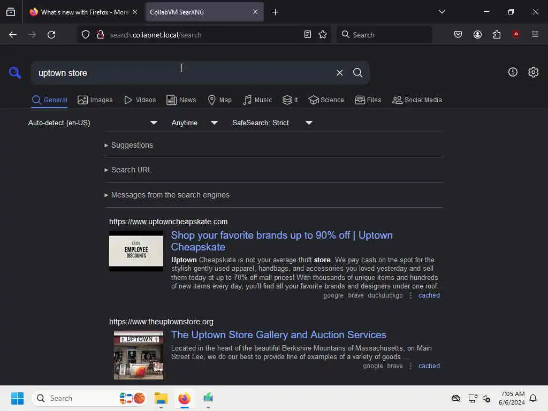Open more options for Uptown Cheapskate result
The image size is (548, 411).
[x=410, y=295]
